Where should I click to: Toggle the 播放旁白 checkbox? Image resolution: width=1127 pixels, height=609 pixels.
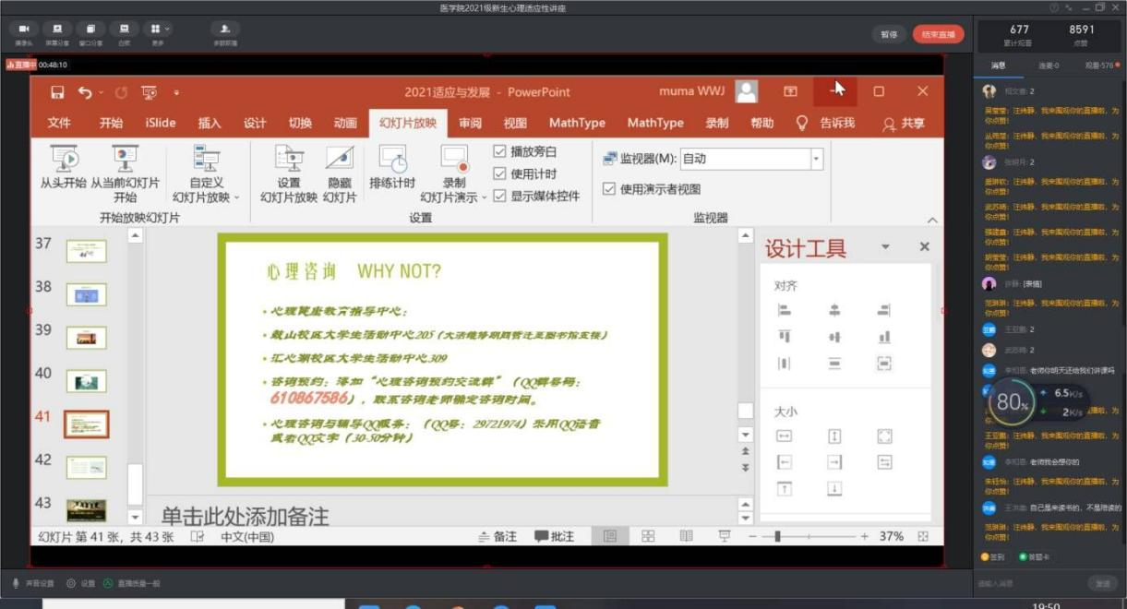click(499, 151)
